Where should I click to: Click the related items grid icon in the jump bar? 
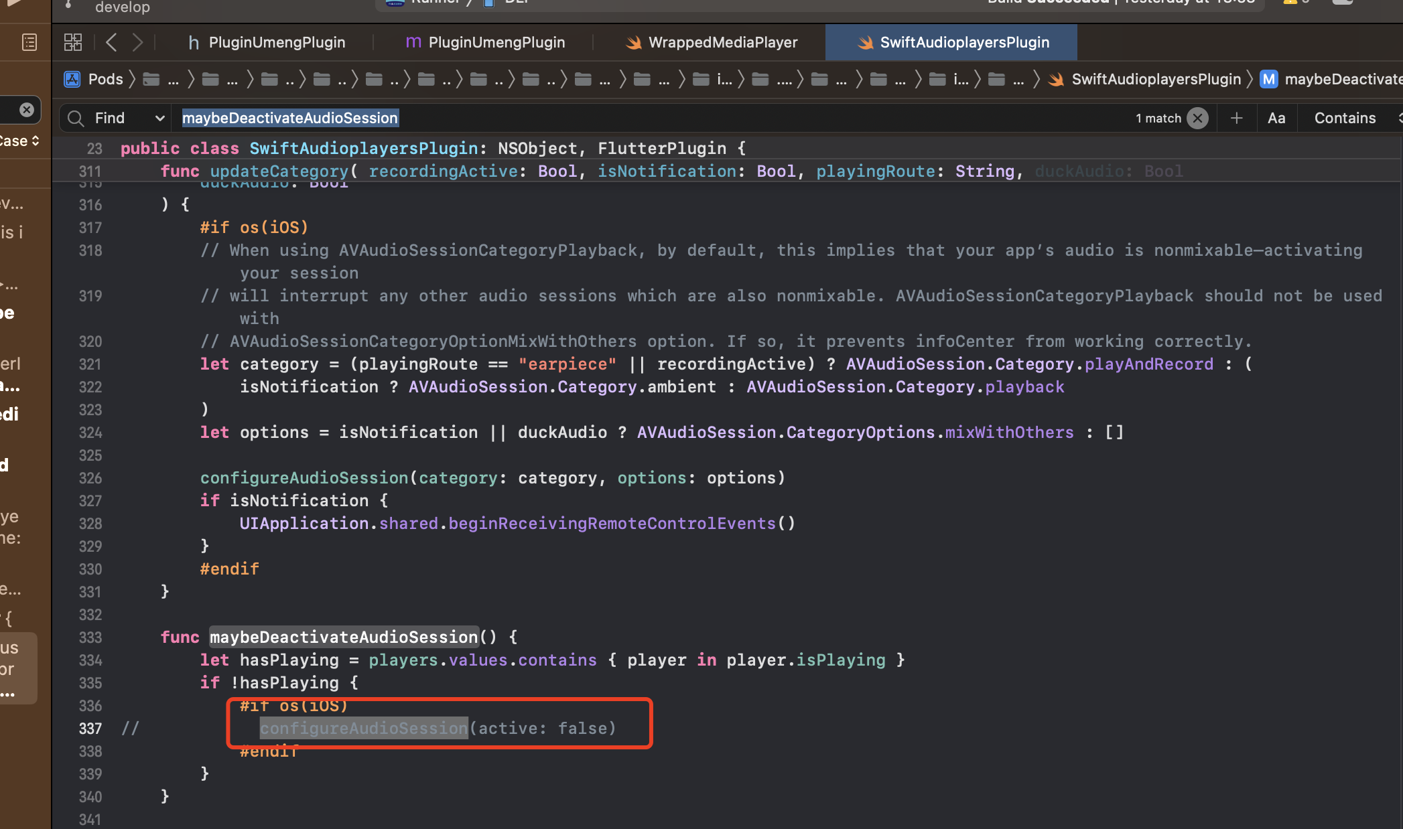[x=72, y=42]
